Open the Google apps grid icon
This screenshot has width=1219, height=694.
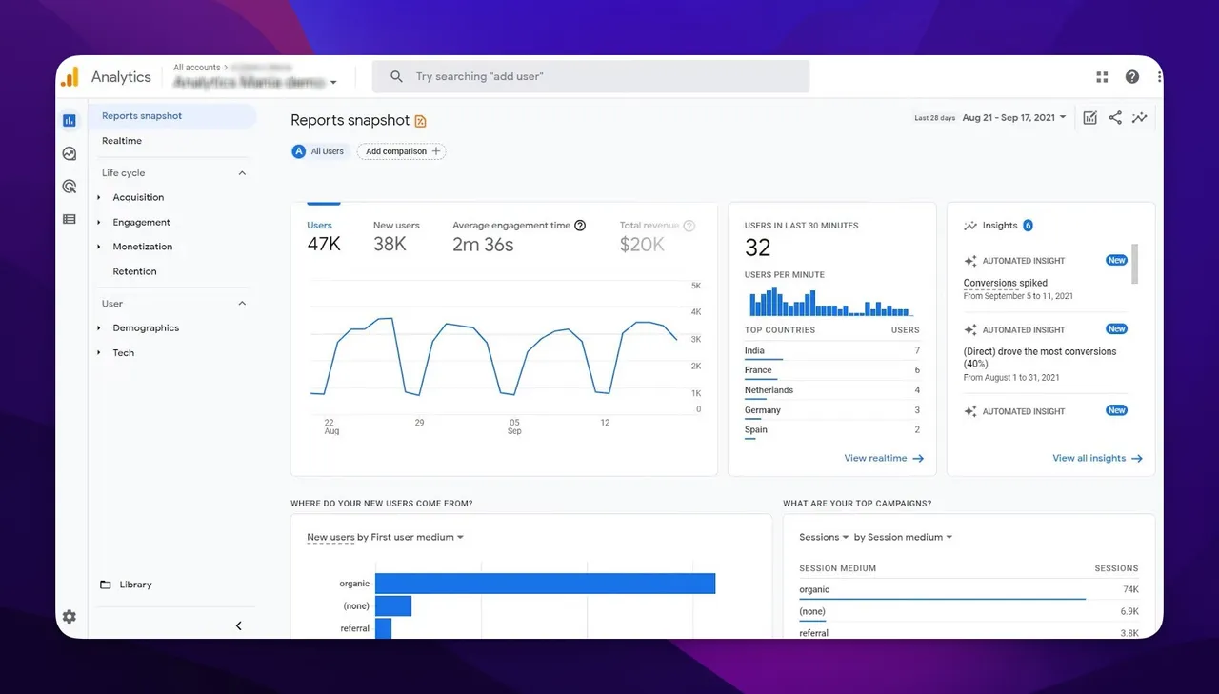tap(1102, 77)
